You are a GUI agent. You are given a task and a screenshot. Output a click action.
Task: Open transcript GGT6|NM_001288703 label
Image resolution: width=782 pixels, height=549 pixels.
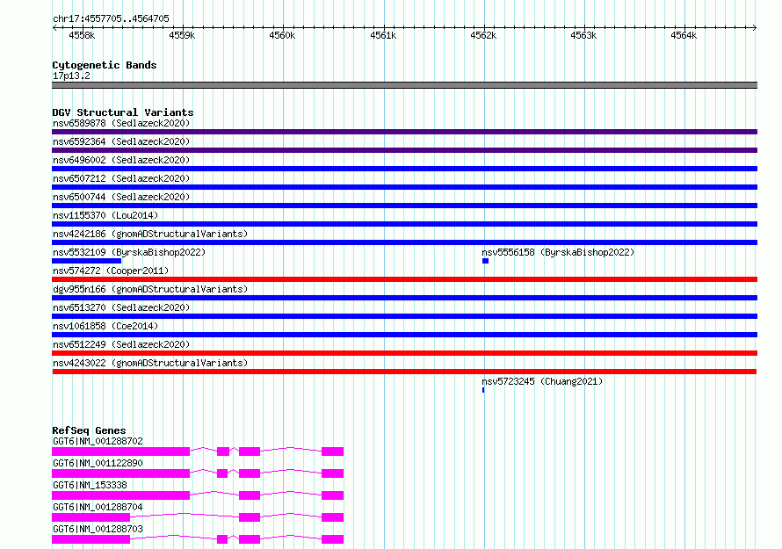98,529
